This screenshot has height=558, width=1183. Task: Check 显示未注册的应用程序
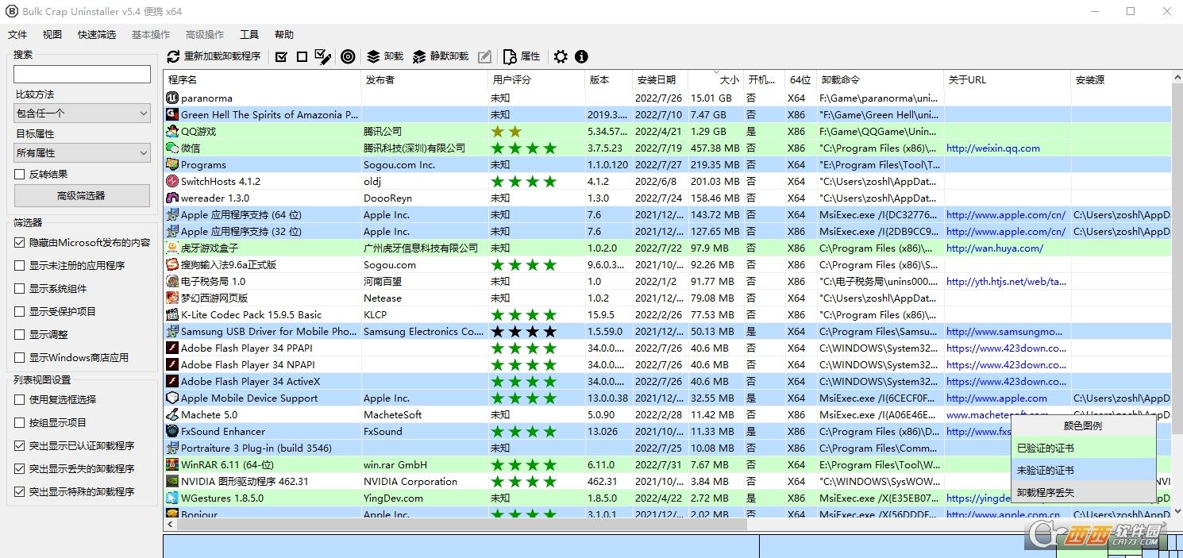(x=20, y=266)
